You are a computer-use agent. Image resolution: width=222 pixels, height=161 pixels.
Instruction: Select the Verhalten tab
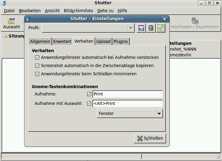(x=84, y=41)
